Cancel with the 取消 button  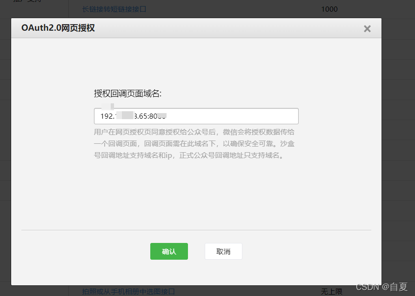(x=223, y=251)
